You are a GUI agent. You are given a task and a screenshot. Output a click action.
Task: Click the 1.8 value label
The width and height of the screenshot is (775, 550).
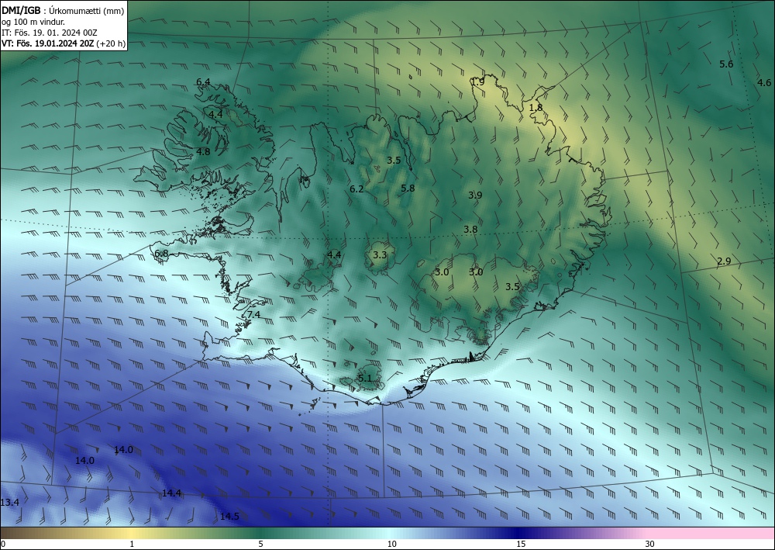536,107
